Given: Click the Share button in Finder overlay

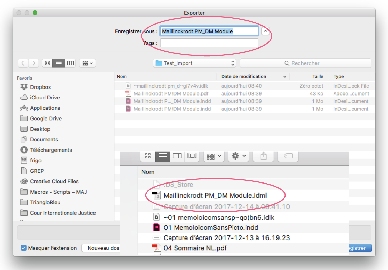Looking at the screenshot, I should 263,156.
